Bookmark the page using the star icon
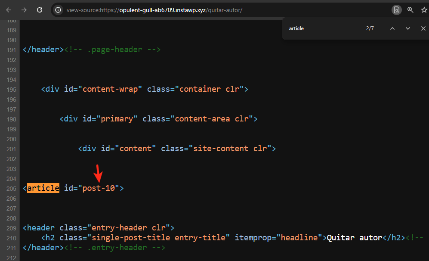Image resolution: width=429 pixels, height=261 pixels. pos(424,9)
